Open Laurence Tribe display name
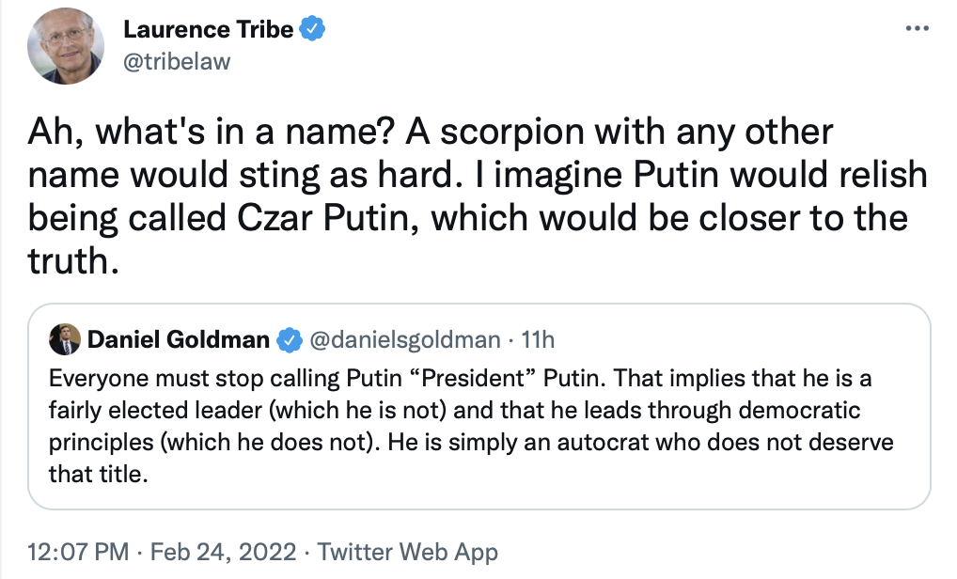This screenshot has height=579, width=957. tap(209, 29)
